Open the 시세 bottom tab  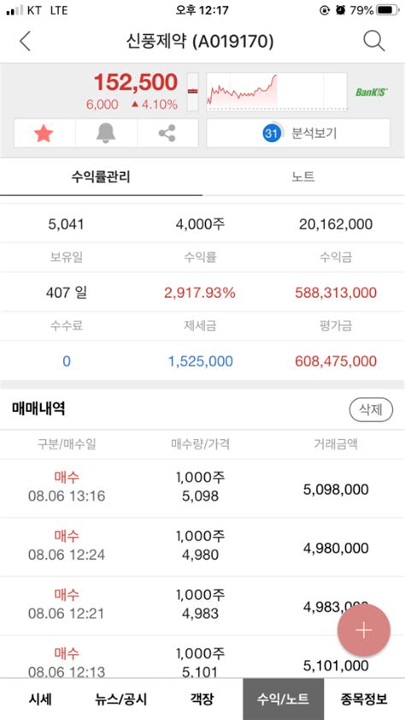[40, 699]
